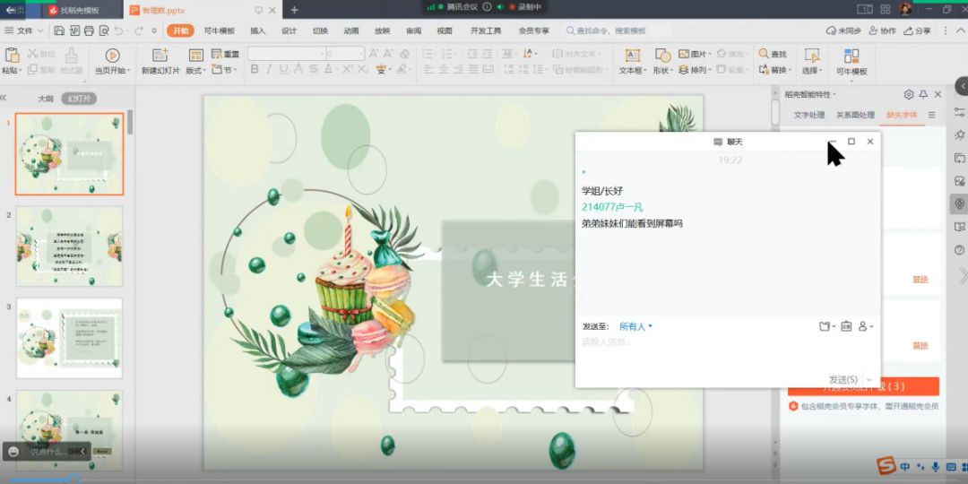Open the font name combo box
This screenshot has height=484, width=968.
pyautogui.click(x=284, y=54)
